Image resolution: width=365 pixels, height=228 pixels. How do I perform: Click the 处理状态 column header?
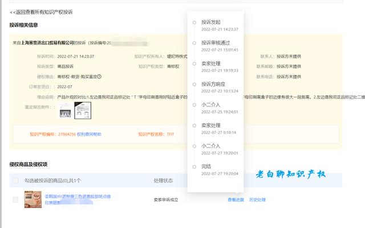point(163,181)
